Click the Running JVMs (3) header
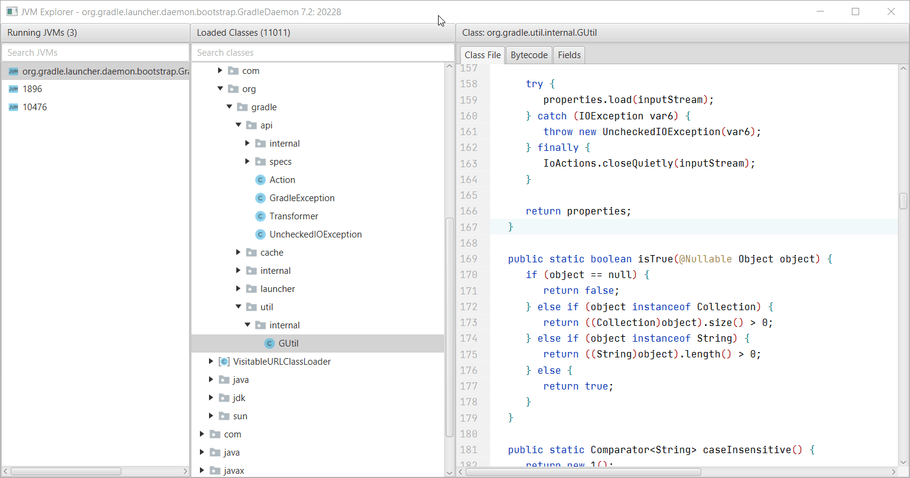The height and width of the screenshot is (478, 910). (x=95, y=33)
